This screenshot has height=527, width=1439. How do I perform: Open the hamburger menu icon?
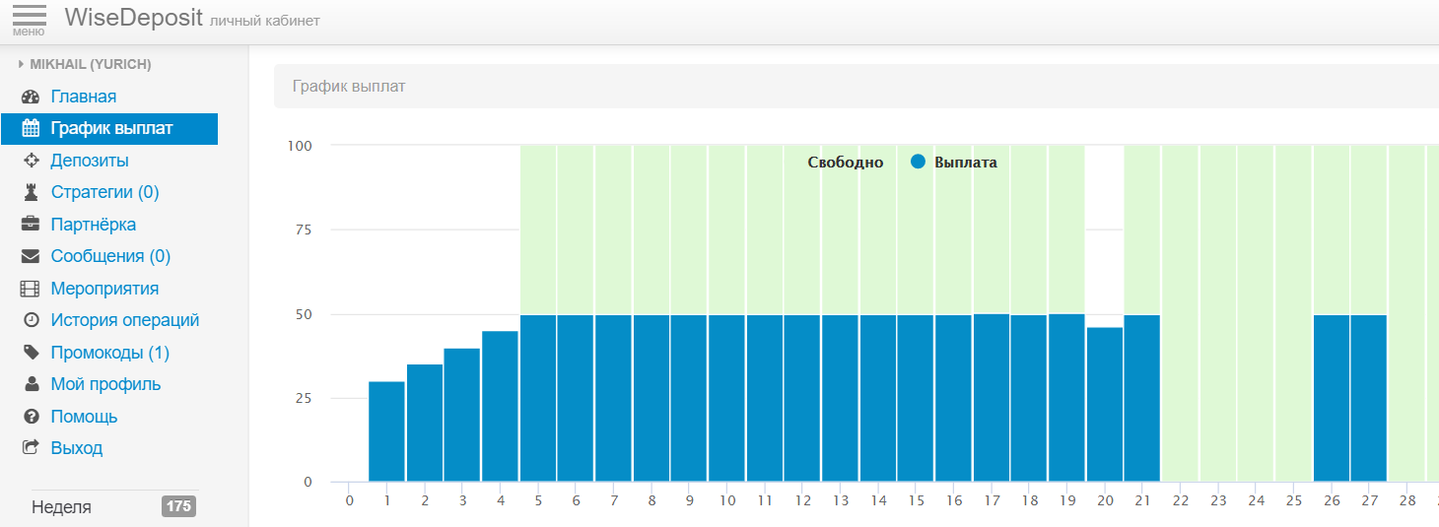[x=29, y=19]
